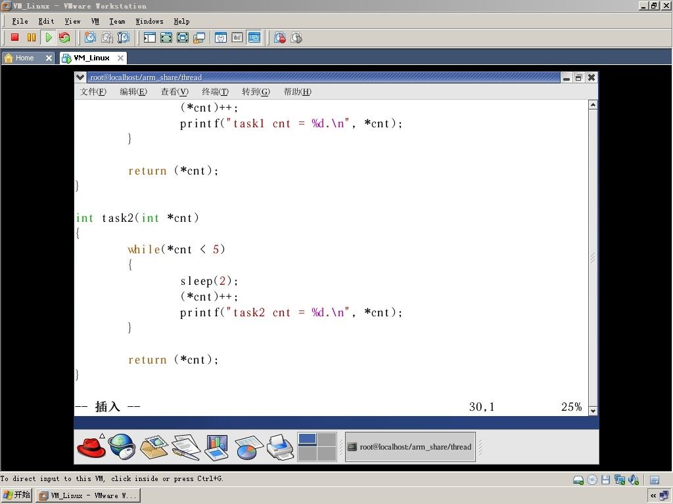Click the terminal scrollbar up arrow
673x504 pixels.
pos(593,104)
